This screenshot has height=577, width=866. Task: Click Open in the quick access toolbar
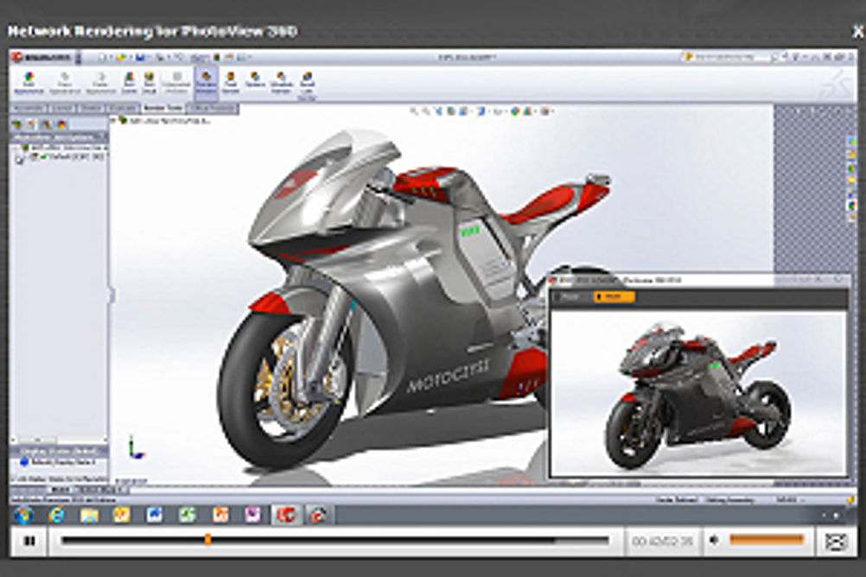[x=122, y=57]
